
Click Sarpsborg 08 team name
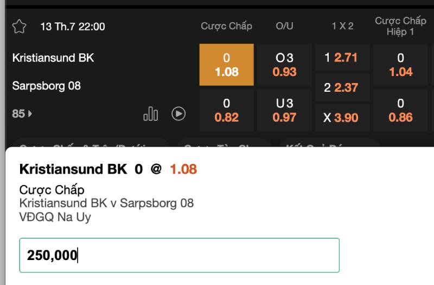coord(47,86)
